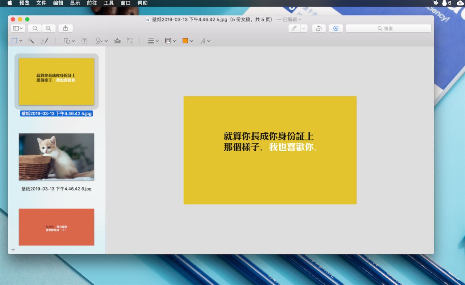Open the Adjust Size tool
465x285 pixels.
130,41
